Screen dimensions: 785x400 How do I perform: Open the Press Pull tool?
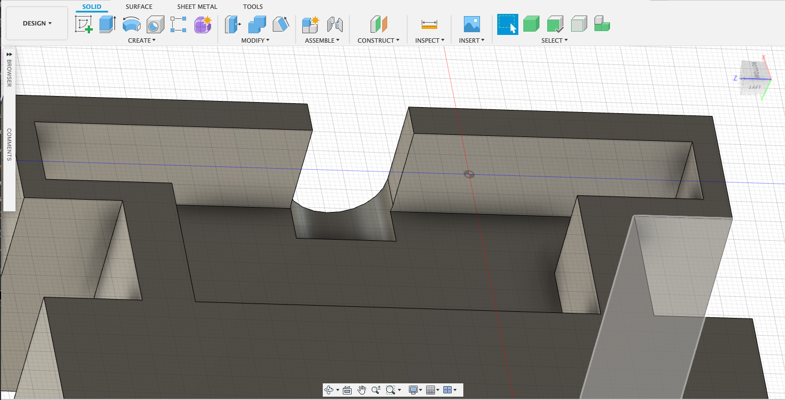[233, 24]
